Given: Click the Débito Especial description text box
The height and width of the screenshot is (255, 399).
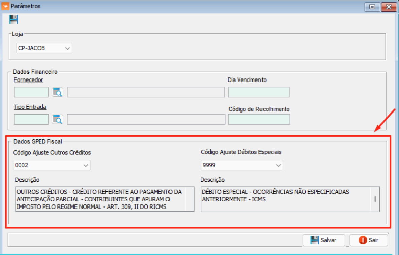Looking at the screenshot, I should [x=290, y=199].
